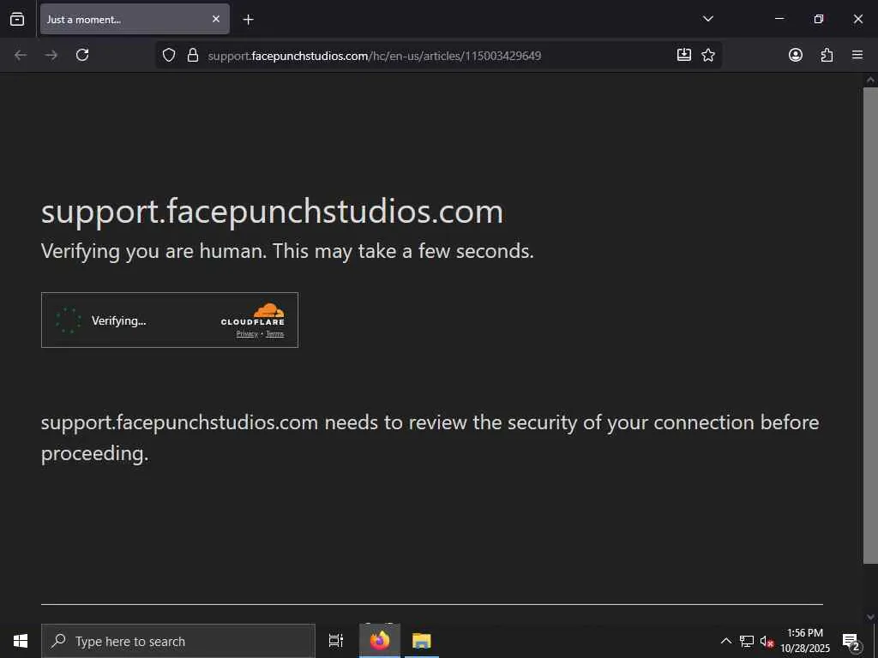Image resolution: width=878 pixels, height=658 pixels.
Task: Click the muted volume tray icon
Action: pos(767,641)
